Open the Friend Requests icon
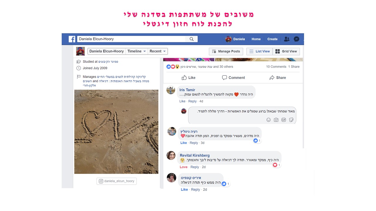 (x=287, y=39)
